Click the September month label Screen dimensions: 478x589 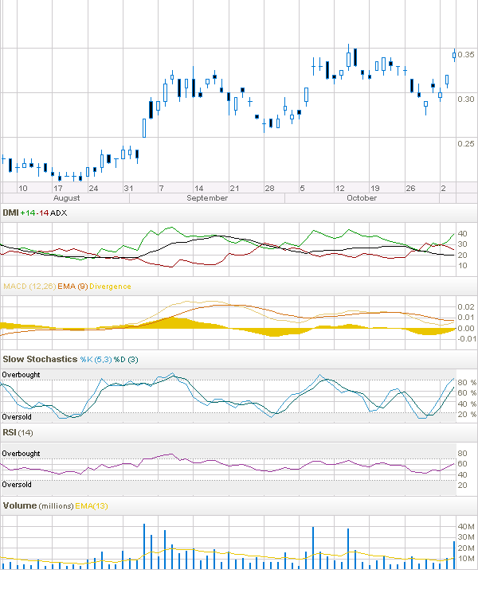(206, 197)
